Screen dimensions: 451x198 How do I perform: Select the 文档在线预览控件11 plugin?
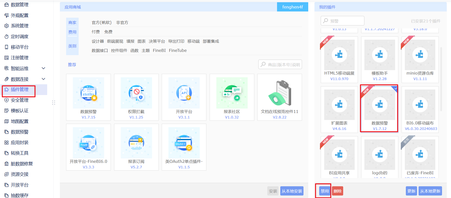coord(280,97)
